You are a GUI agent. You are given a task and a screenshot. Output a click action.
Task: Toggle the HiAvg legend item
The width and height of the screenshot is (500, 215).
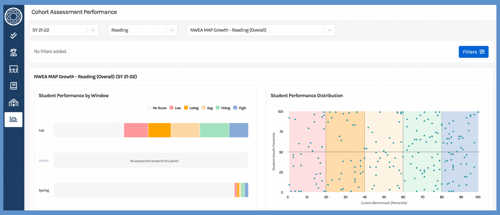223,108
